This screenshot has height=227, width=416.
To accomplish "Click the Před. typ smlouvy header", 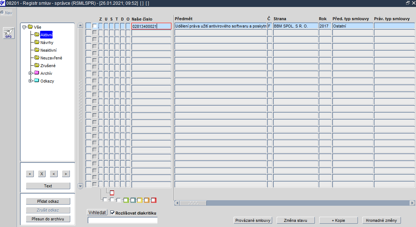I will coord(351,19).
